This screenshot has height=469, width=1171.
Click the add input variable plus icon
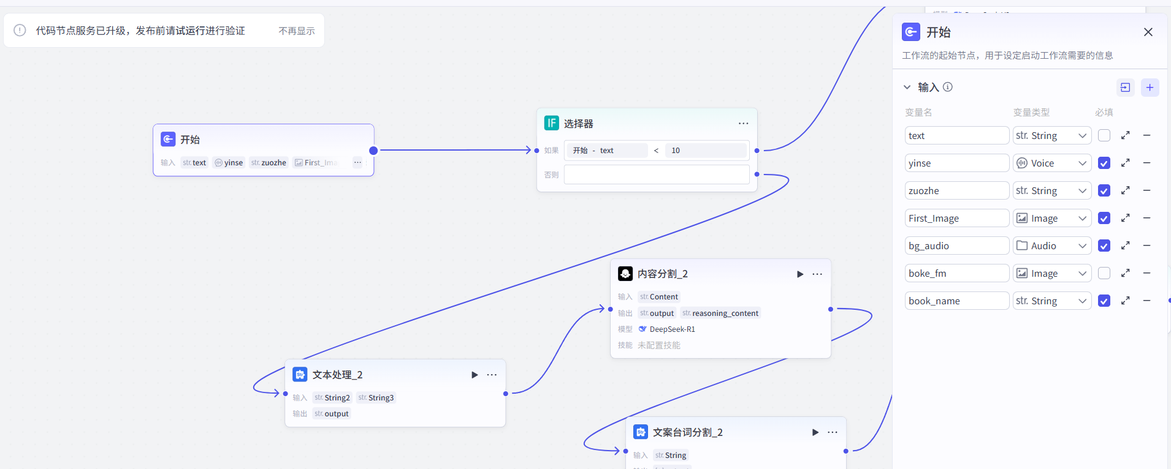click(x=1150, y=88)
